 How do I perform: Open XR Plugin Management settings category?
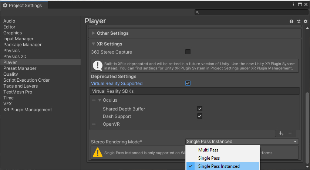(28, 110)
